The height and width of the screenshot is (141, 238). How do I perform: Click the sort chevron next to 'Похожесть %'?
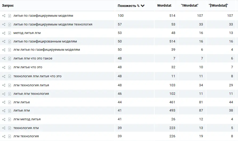point(143,6)
